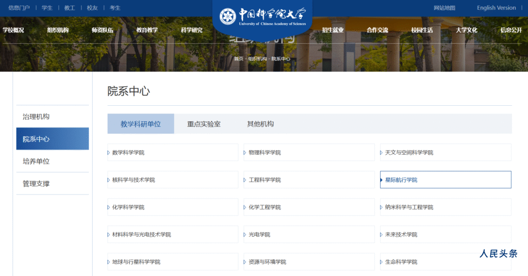Open the 核科学与技术学院 link

coord(173,180)
